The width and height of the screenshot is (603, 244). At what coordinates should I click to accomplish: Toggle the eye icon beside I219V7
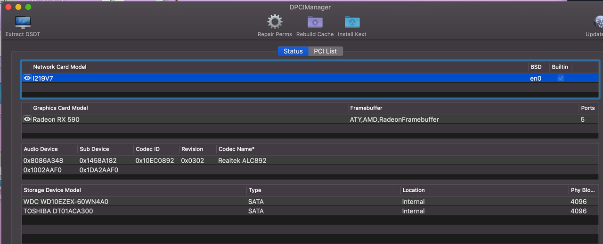pos(27,78)
